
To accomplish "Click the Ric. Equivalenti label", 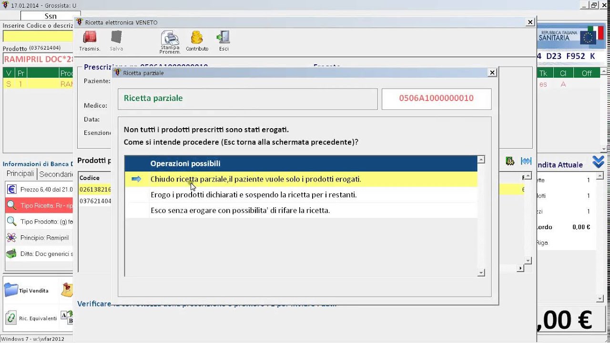I will tap(38, 318).
